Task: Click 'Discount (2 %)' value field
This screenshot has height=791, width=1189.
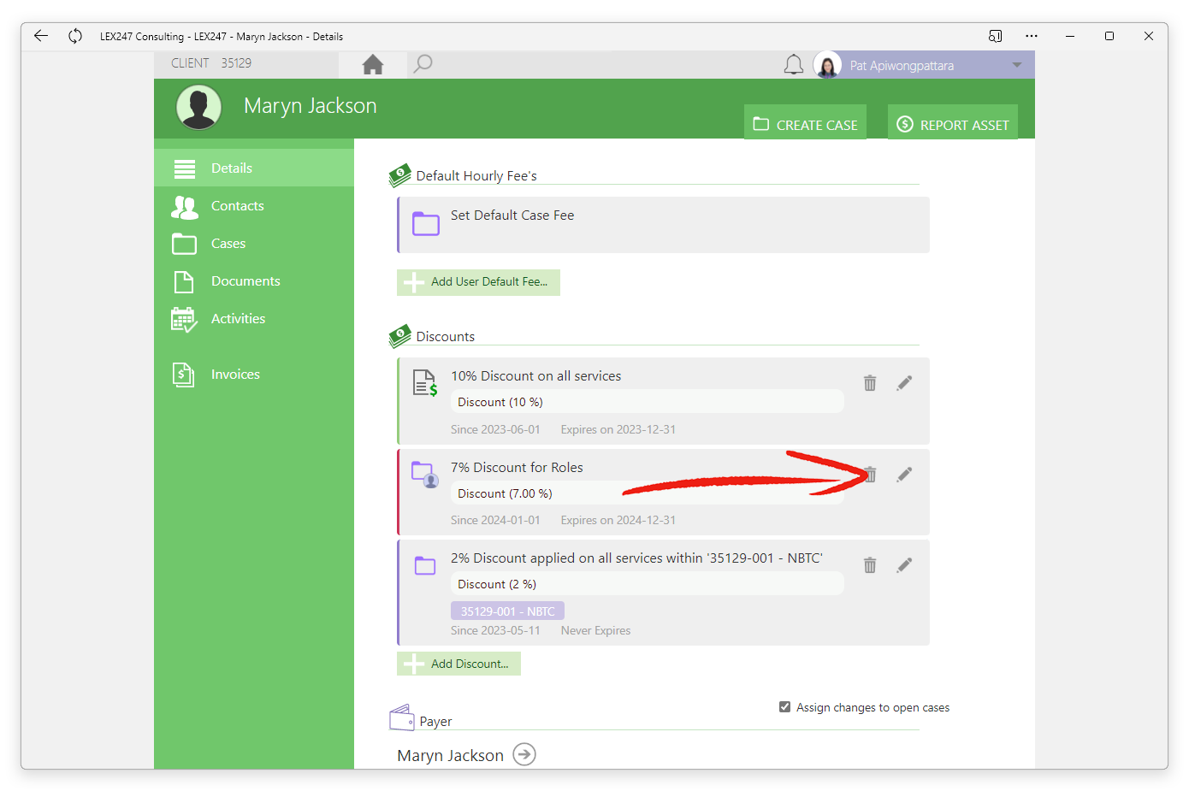Action: pos(648,584)
